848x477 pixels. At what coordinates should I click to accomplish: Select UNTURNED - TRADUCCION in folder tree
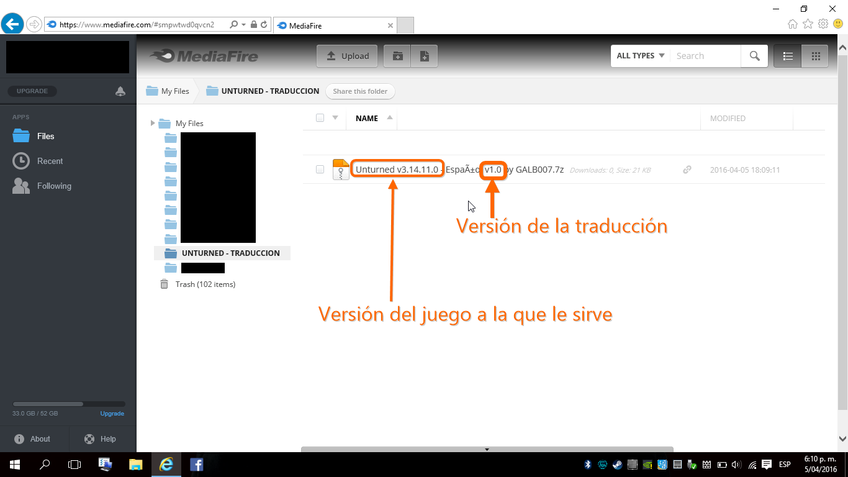click(x=222, y=253)
